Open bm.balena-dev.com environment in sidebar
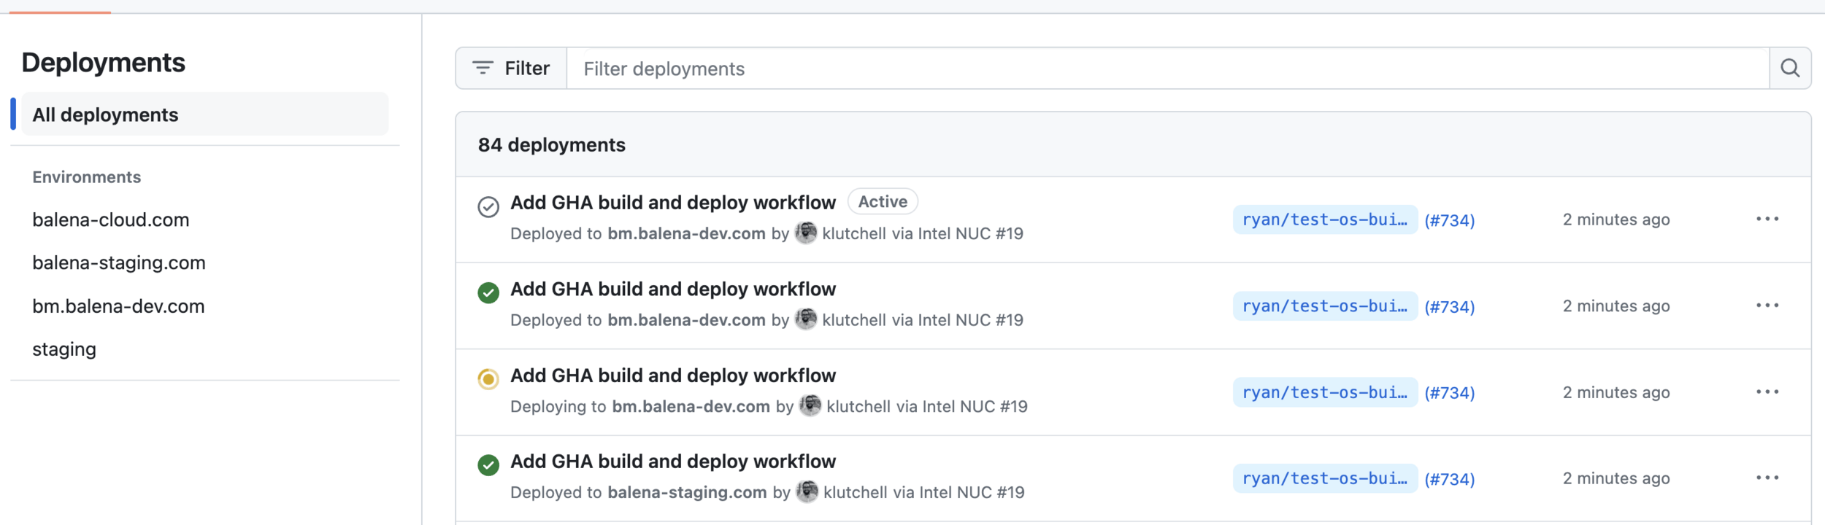The width and height of the screenshot is (1825, 525). coord(118,306)
